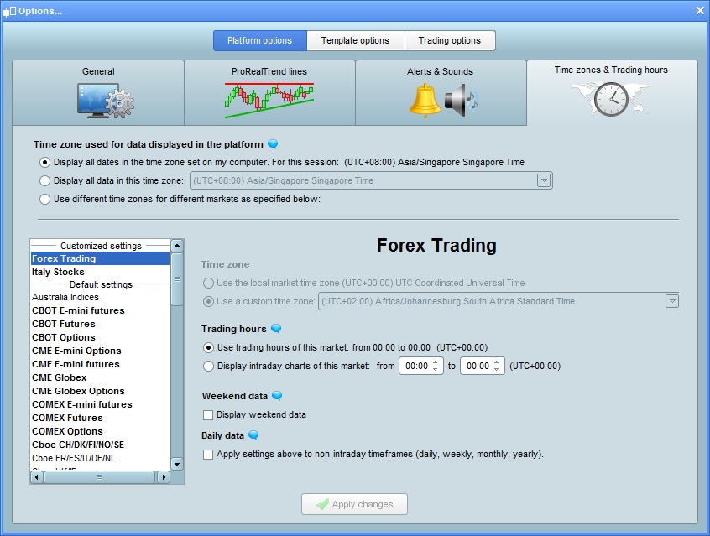Screen dimensions: 710x536
Task: Select CBOT Futures in market list
Action: 100,324
